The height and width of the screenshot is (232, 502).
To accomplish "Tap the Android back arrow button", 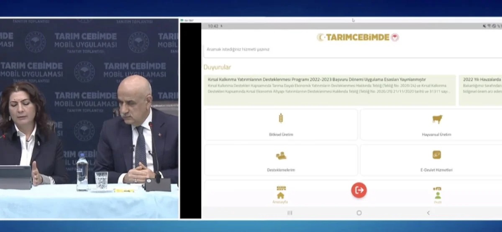I will pos(428,213).
